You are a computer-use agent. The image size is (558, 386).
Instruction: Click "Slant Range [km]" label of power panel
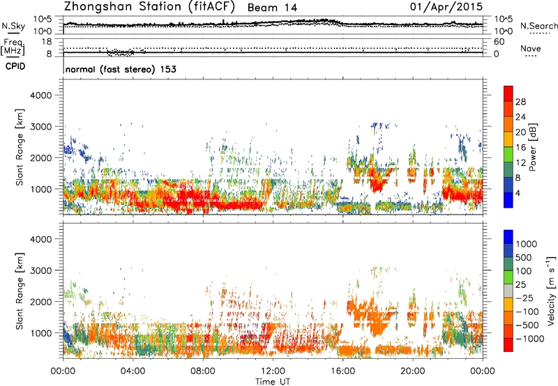(20, 147)
